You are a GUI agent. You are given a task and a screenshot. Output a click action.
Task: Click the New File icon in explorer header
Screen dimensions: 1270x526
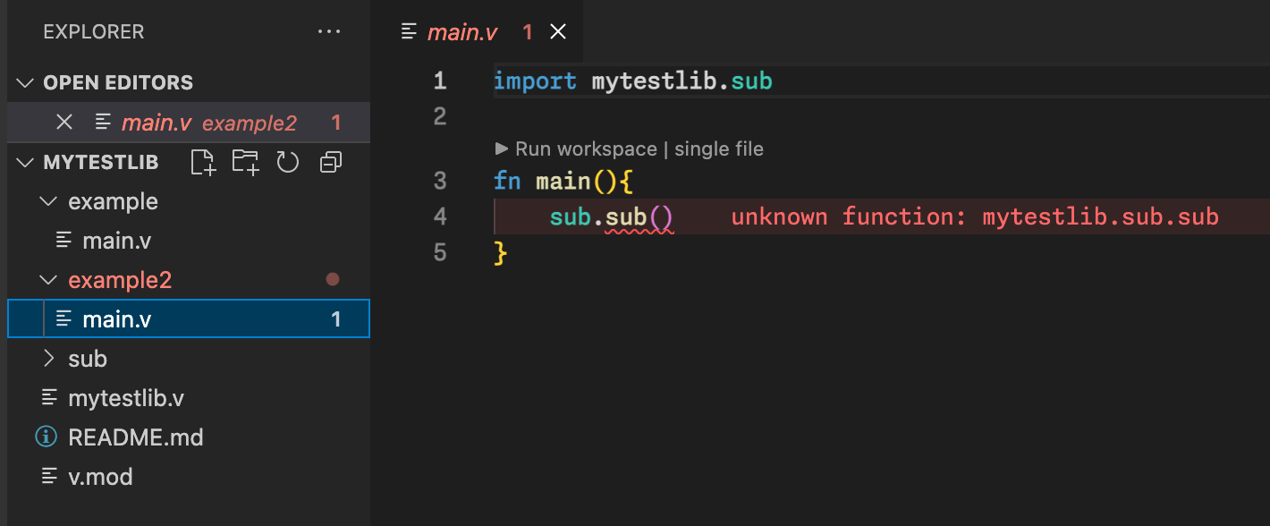click(x=204, y=162)
